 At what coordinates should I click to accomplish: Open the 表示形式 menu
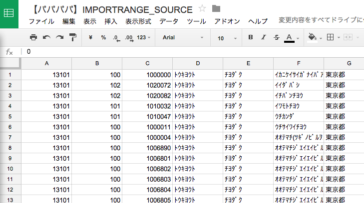click(x=138, y=21)
